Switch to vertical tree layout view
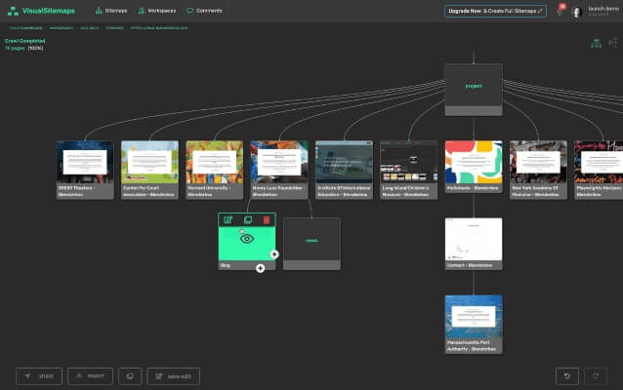 coord(596,43)
